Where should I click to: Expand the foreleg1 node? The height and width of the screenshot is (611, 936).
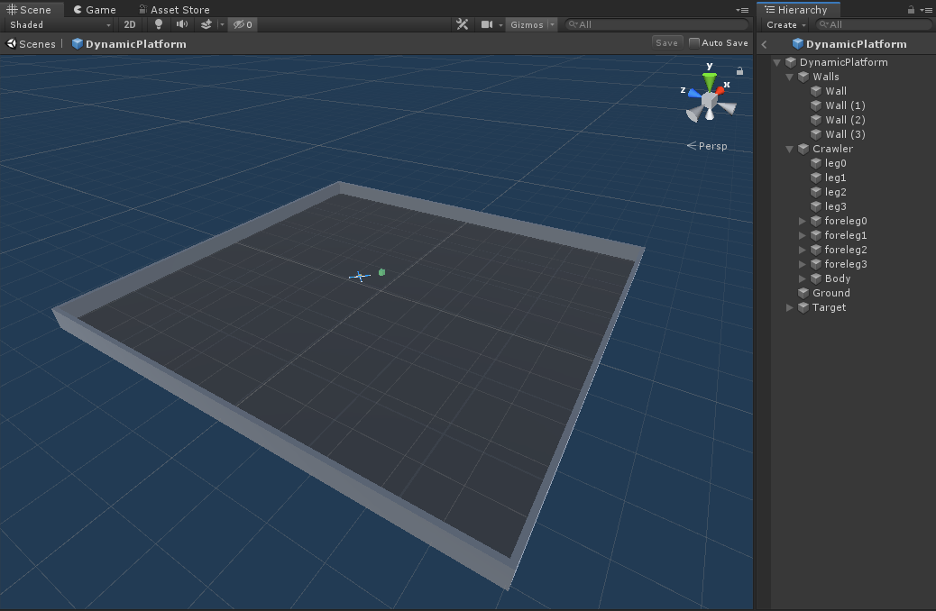[803, 235]
